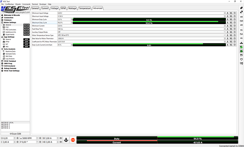Click help icon for Duty Cycle Current Limit Start
The height and width of the screenshot is (147, 244).
[x=235, y=45]
